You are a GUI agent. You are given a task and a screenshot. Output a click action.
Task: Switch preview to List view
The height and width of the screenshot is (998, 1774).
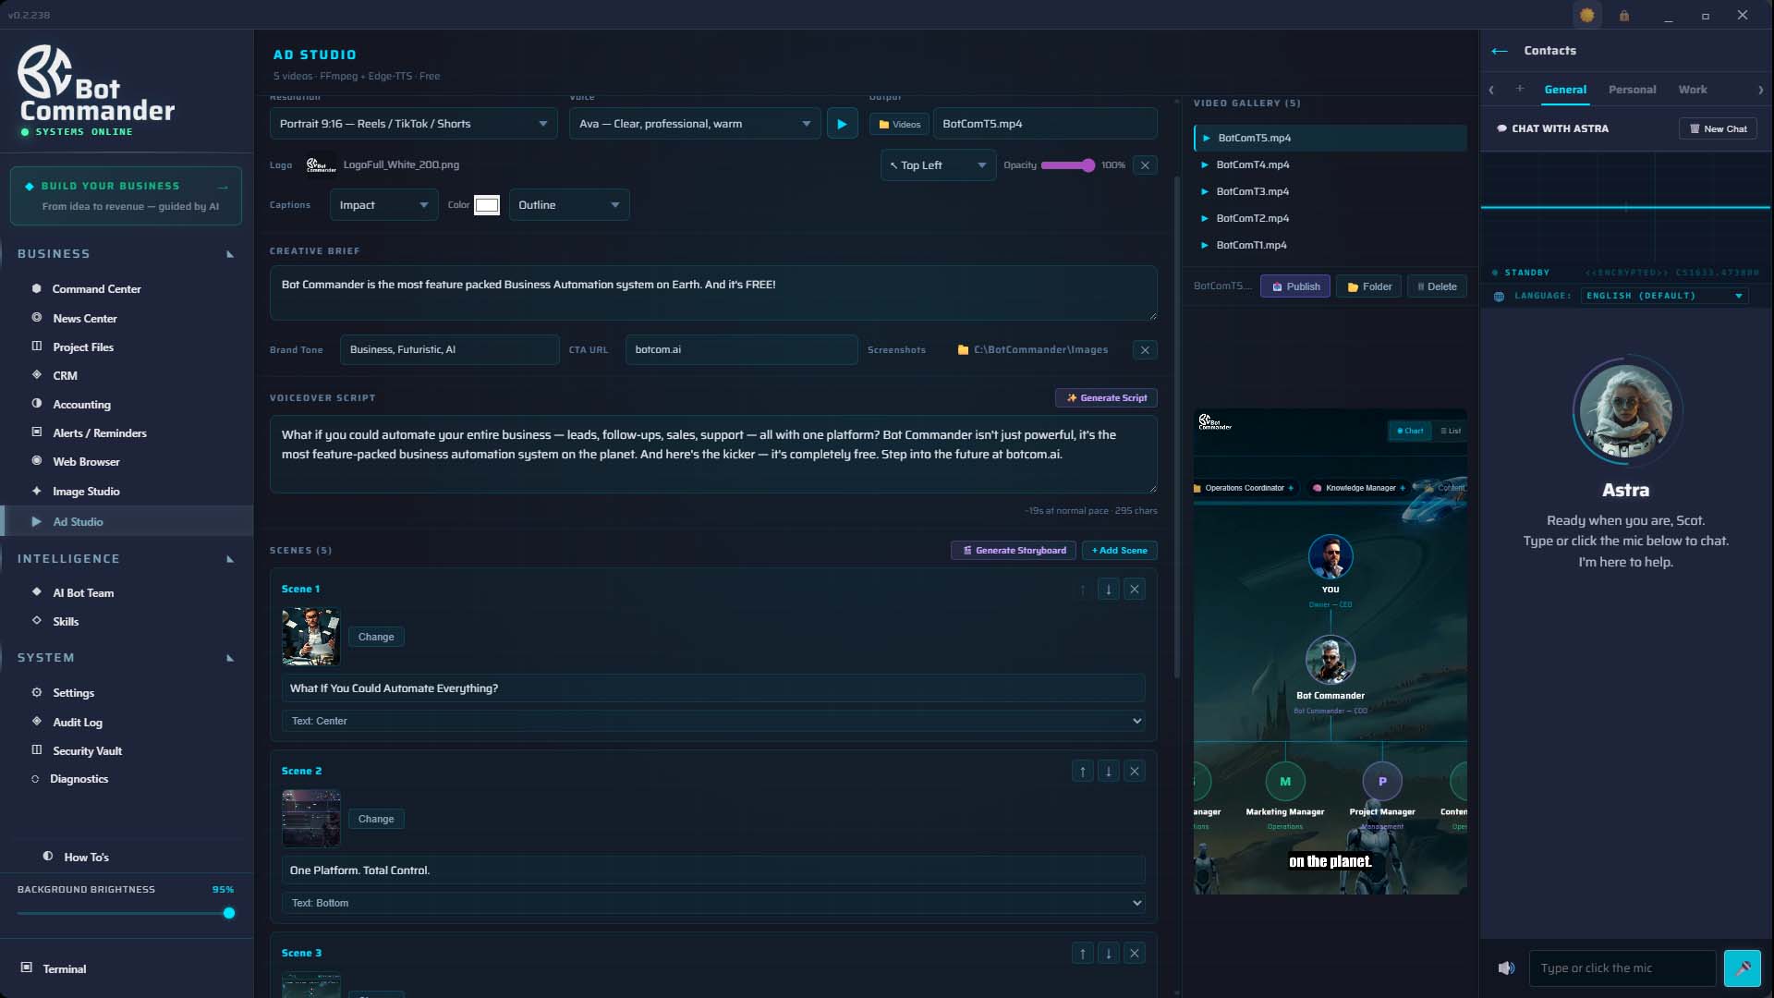click(x=1450, y=432)
